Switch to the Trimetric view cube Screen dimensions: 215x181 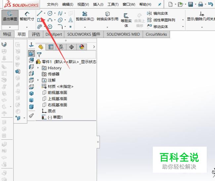pyautogui.click(x=31, y=100)
